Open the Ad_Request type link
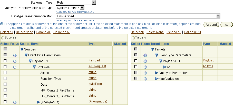The width and height of the screenshot is (234, 105). click(97, 66)
